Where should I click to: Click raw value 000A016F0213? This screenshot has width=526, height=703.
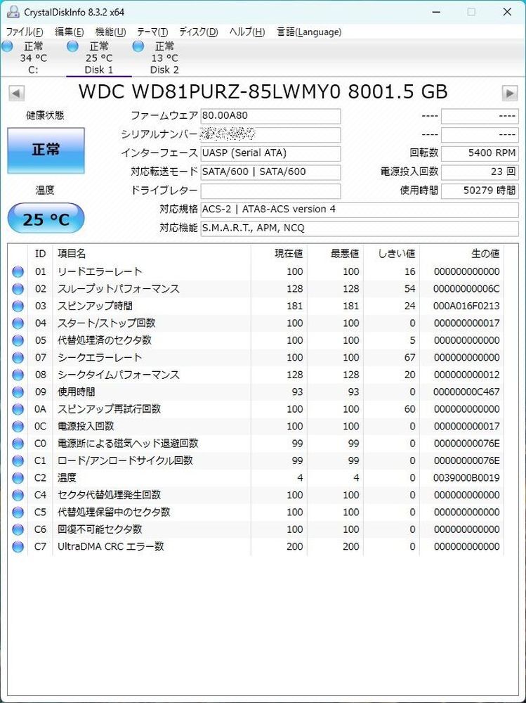[466, 307]
